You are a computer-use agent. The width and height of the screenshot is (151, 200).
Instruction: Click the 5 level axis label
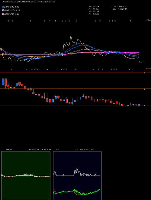[x=144, y=73]
